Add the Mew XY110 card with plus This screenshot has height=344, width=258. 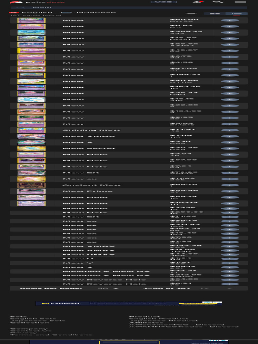click(x=230, y=81)
